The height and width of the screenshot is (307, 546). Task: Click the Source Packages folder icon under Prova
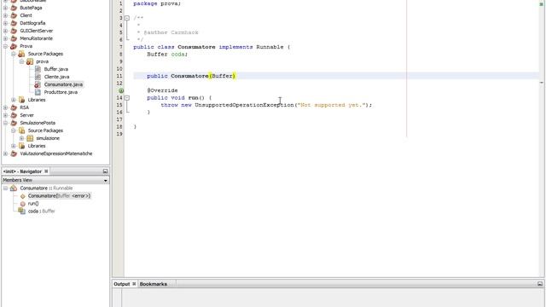click(x=21, y=54)
